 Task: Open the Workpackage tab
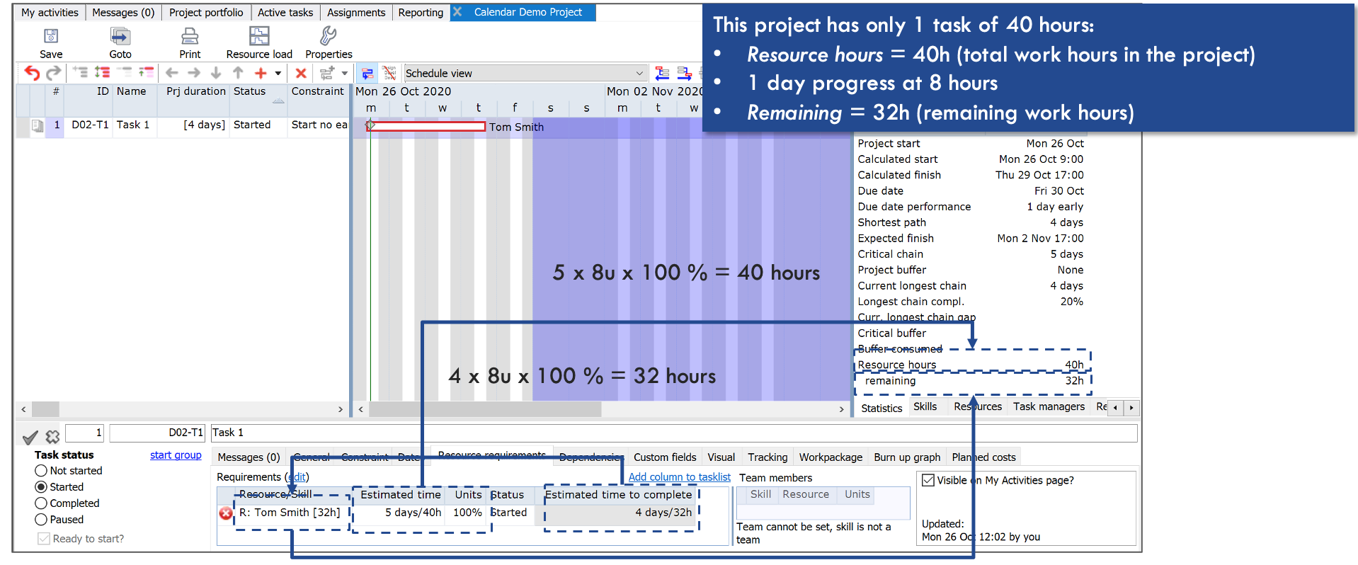tap(831, 457)
